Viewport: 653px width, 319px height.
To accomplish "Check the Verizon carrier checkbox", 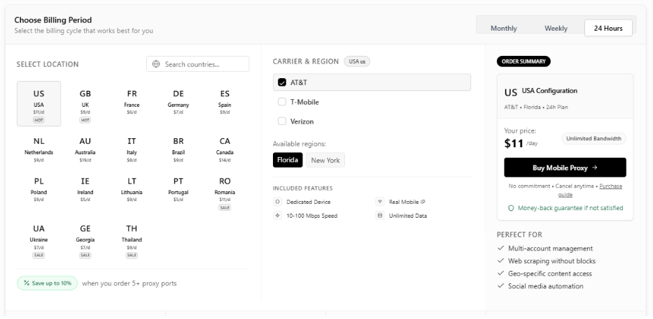I will point(282,121).
